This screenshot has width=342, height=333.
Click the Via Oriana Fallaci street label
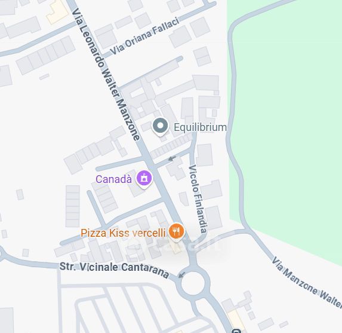tap(144, 36)
